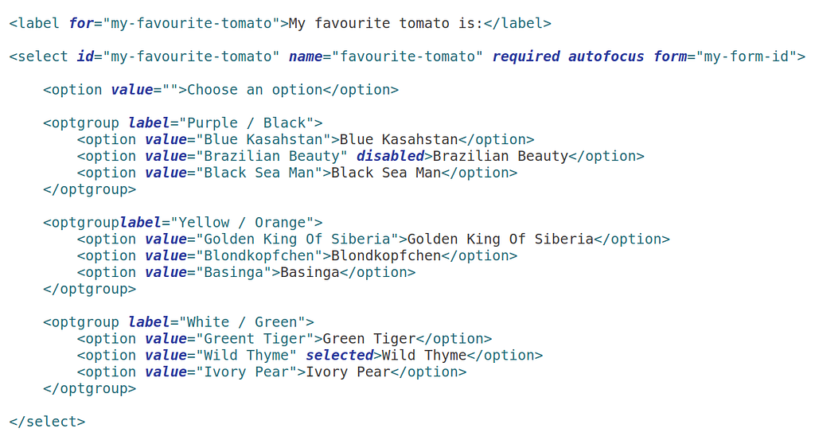Click the 'favourite-tomato' name value
The image size is (815, 440).
[x=407, y=56]
